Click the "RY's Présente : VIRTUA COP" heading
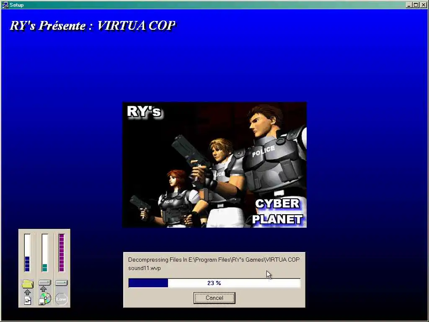Screen dimensions: 429x322 coord(93,26)
